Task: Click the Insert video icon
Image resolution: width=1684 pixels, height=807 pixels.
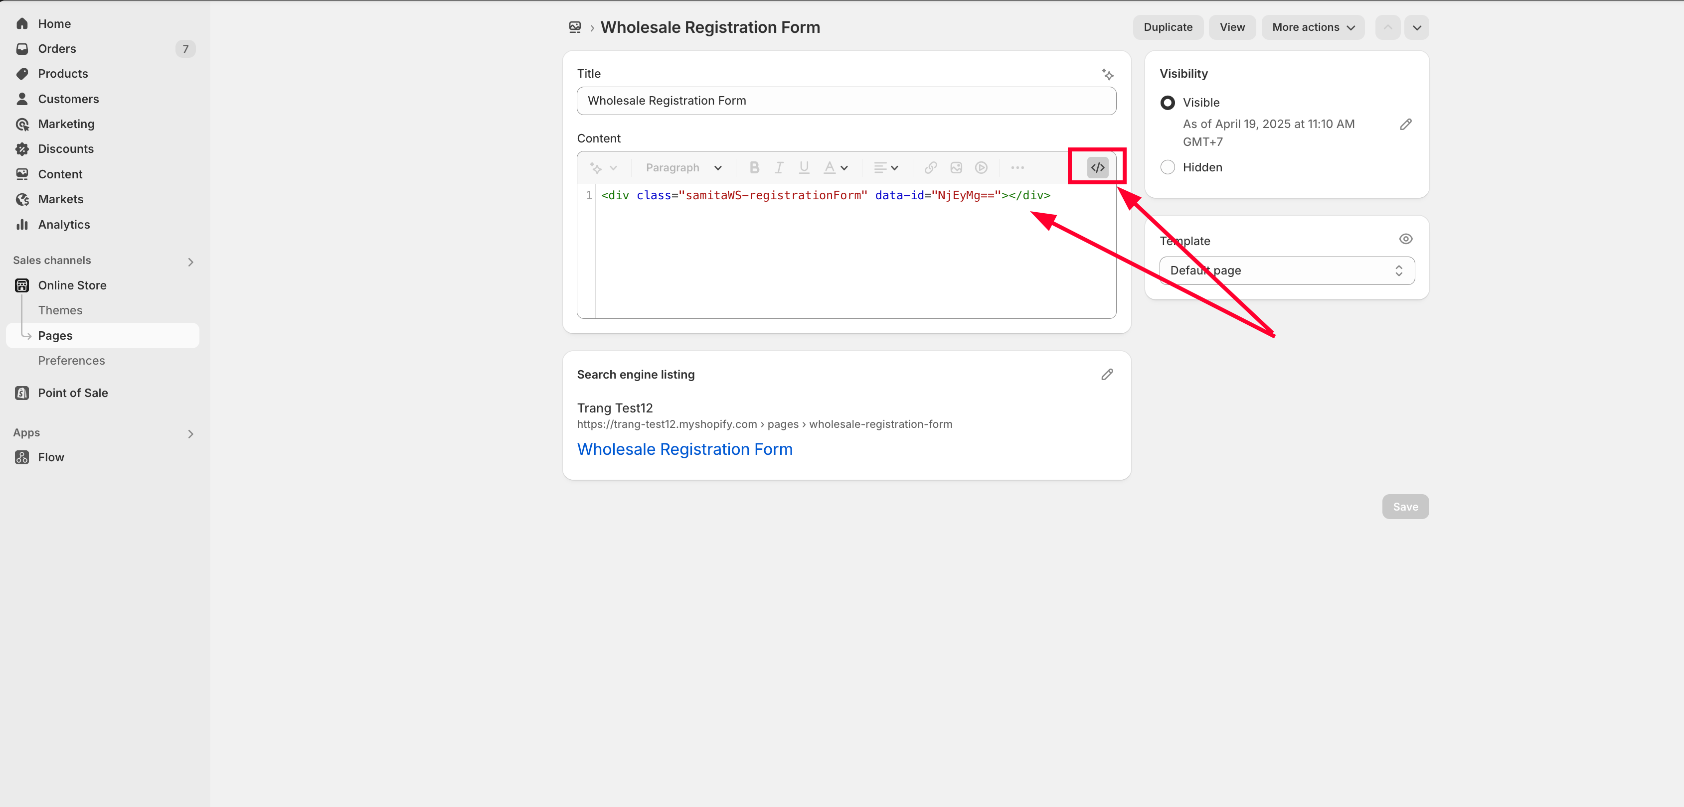Action: pyautogui.click(x=981, y=167)
